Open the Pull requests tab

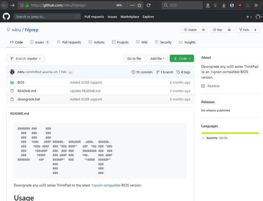(69, 42)
